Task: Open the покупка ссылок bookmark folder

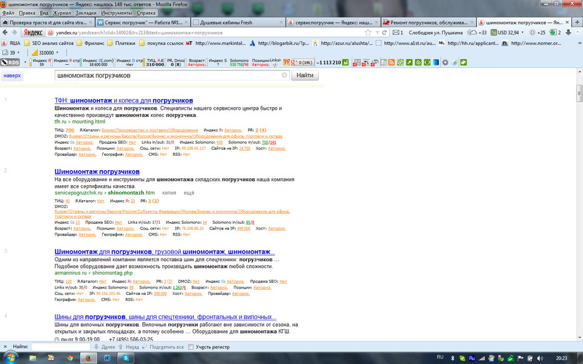Action: click(161, 43)
